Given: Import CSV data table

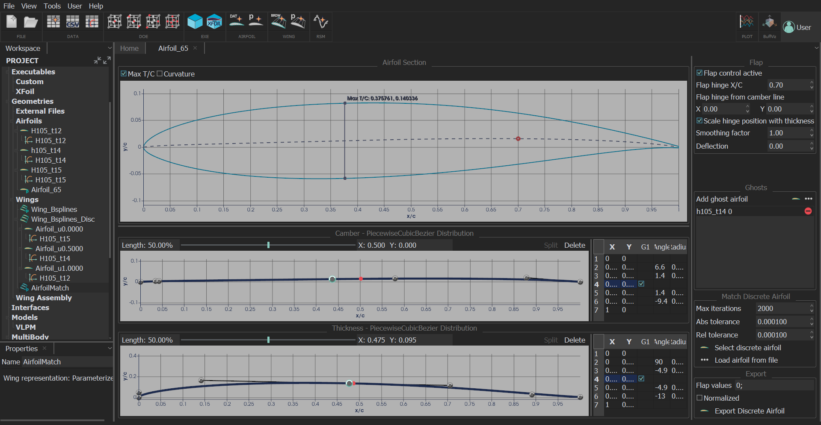Looking at the screenshot, I should [x=73, y=21].
